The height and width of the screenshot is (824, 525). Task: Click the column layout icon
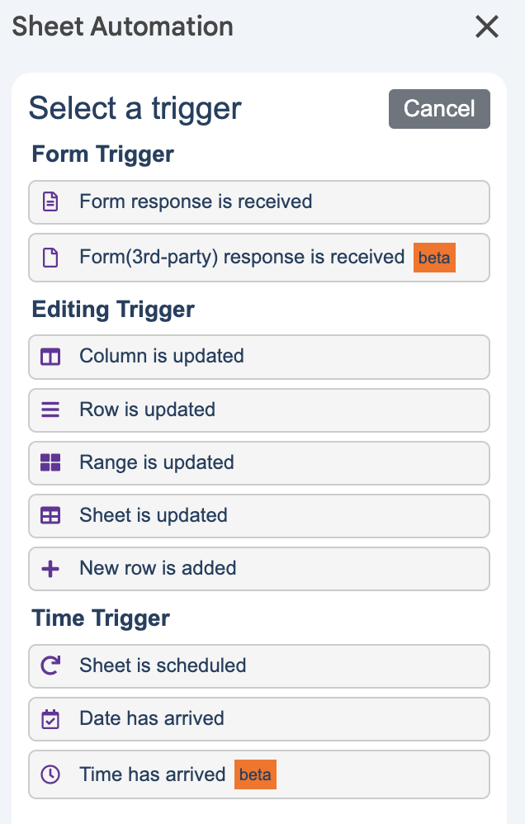pyautogui.click(x=50, y=357)
